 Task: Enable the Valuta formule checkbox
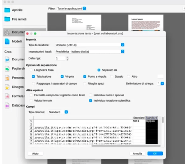coord(31,100)
